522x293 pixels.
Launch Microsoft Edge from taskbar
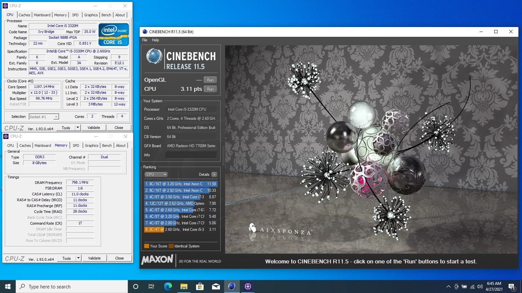point(168,286)
